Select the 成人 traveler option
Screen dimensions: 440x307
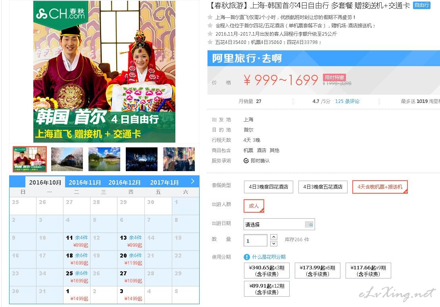tap(254, 206)
